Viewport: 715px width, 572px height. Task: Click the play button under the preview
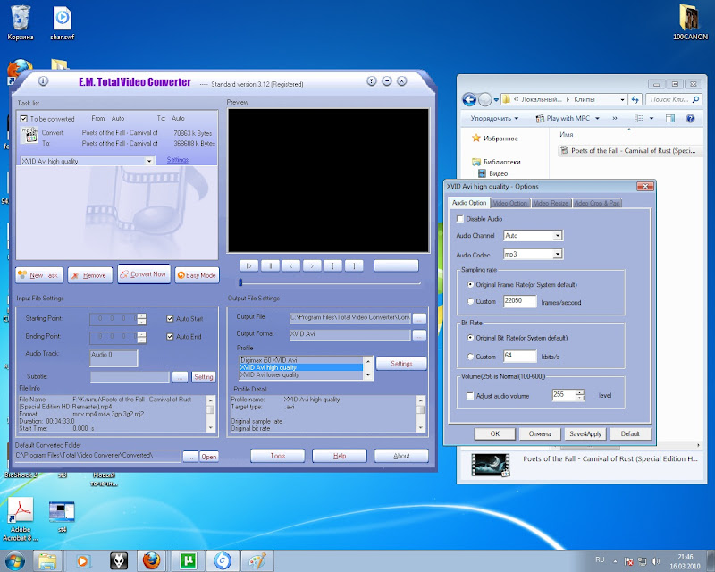(x=248, y=265)
